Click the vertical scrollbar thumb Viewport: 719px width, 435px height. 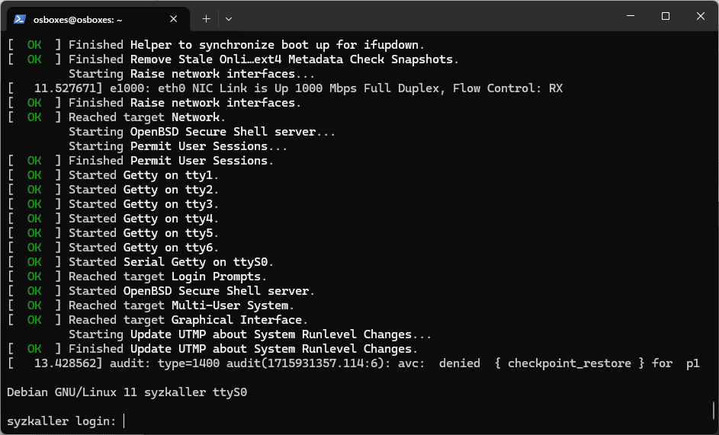(x=714, y=411)
